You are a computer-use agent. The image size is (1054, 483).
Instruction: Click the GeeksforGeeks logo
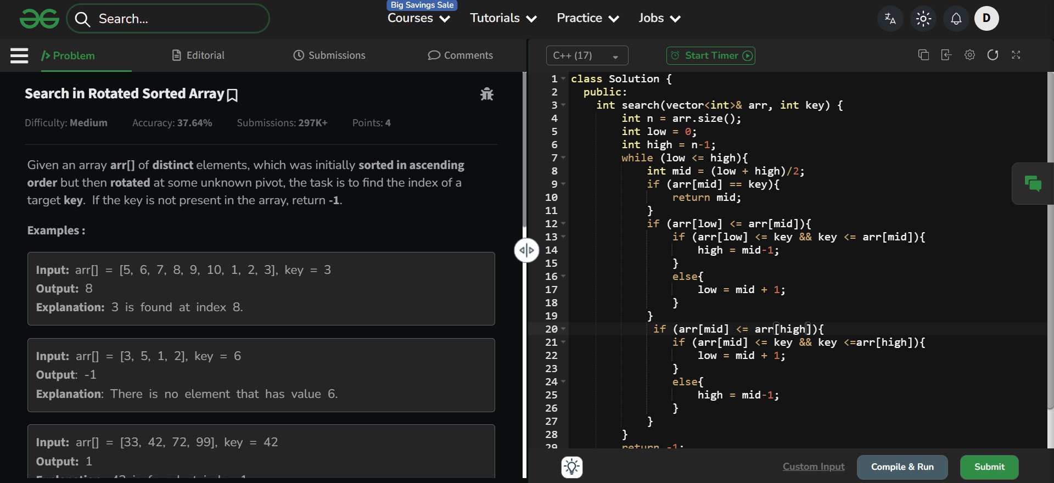click(39, 19)
